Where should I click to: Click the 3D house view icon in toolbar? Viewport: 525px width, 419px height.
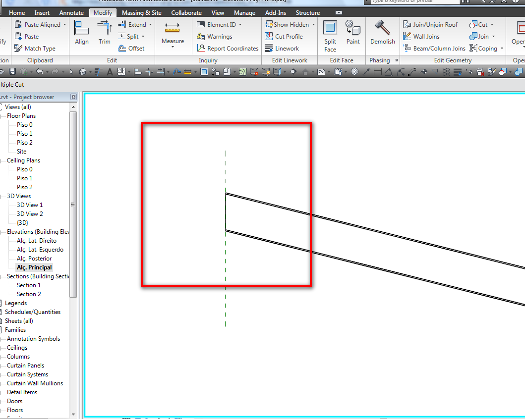click(x=82, y=72)
